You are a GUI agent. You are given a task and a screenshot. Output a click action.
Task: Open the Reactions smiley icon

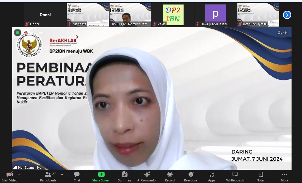(x=191, y=174)
